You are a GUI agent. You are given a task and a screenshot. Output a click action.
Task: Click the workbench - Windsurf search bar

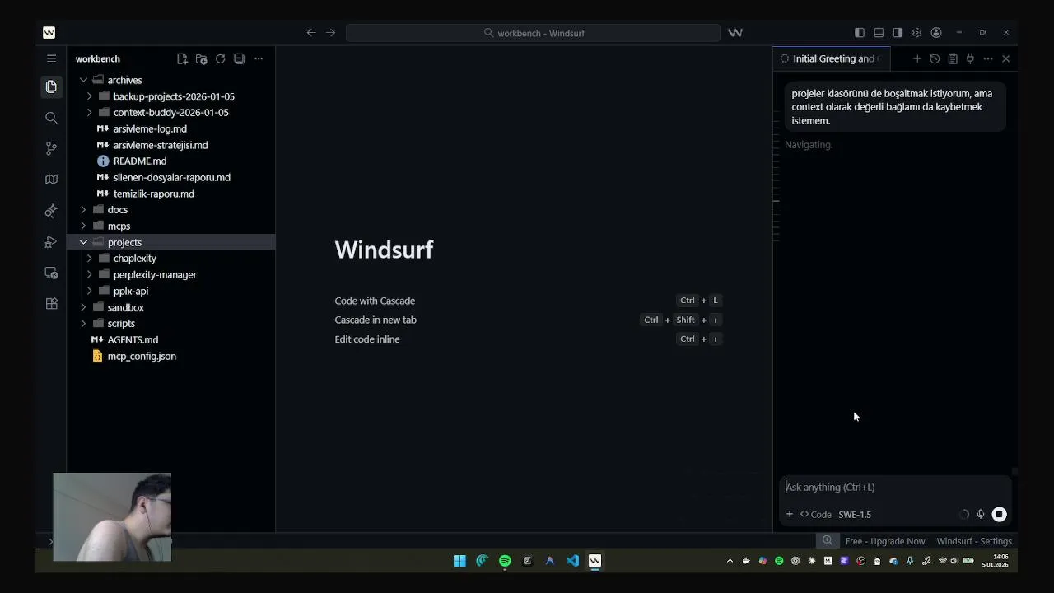click(x=533, y=33)
